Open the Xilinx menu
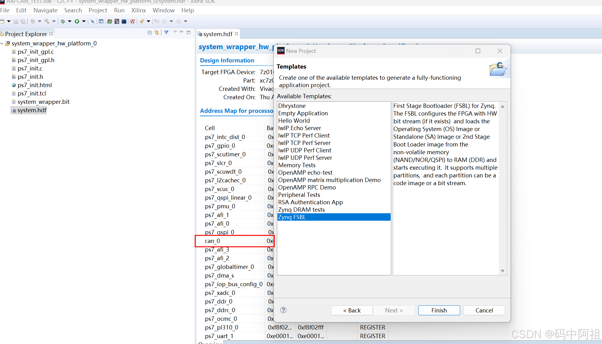 click(138, 10)
